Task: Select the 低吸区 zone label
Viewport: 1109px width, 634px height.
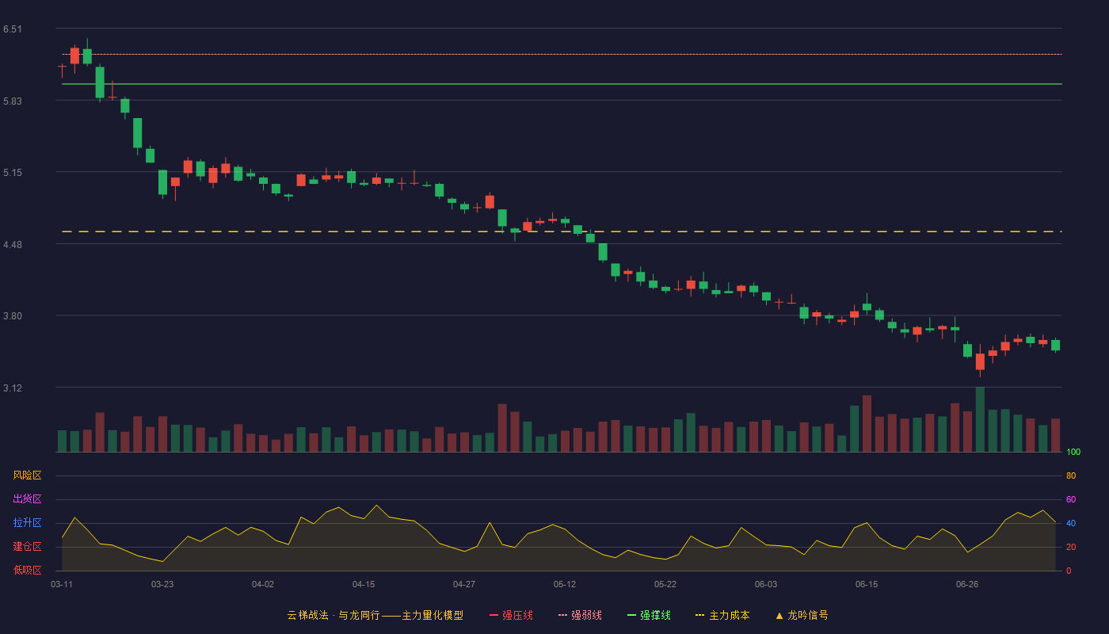Action: point(27,570)
